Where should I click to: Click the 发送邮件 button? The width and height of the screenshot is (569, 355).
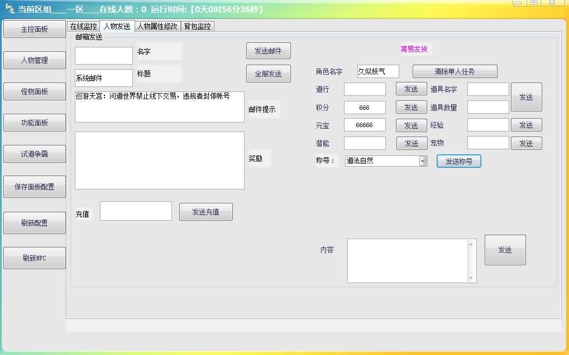pyautogui.click(x=268, y=51)
